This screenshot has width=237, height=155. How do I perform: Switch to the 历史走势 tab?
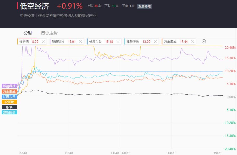pyautogui.click(x=49, y=33)
